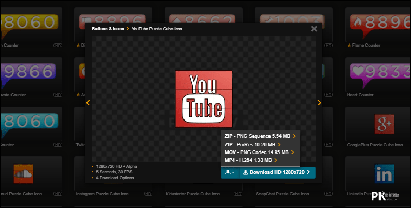Click the 1280x720 HD + Alpha text
This screenshot has width=411, height=208.
116,166
